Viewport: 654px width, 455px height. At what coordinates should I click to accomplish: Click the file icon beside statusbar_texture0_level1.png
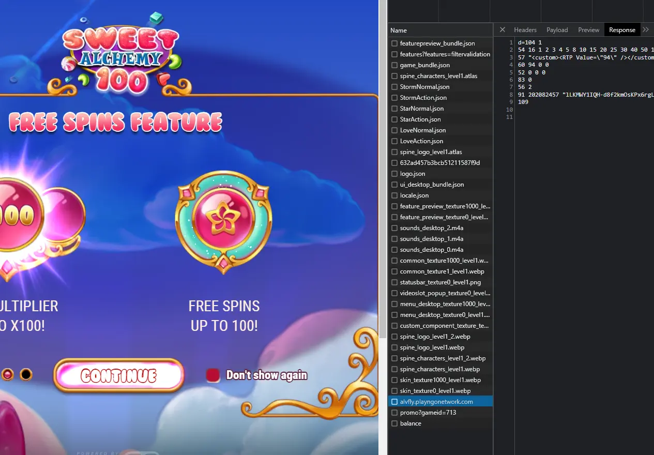tap(394, 282)
